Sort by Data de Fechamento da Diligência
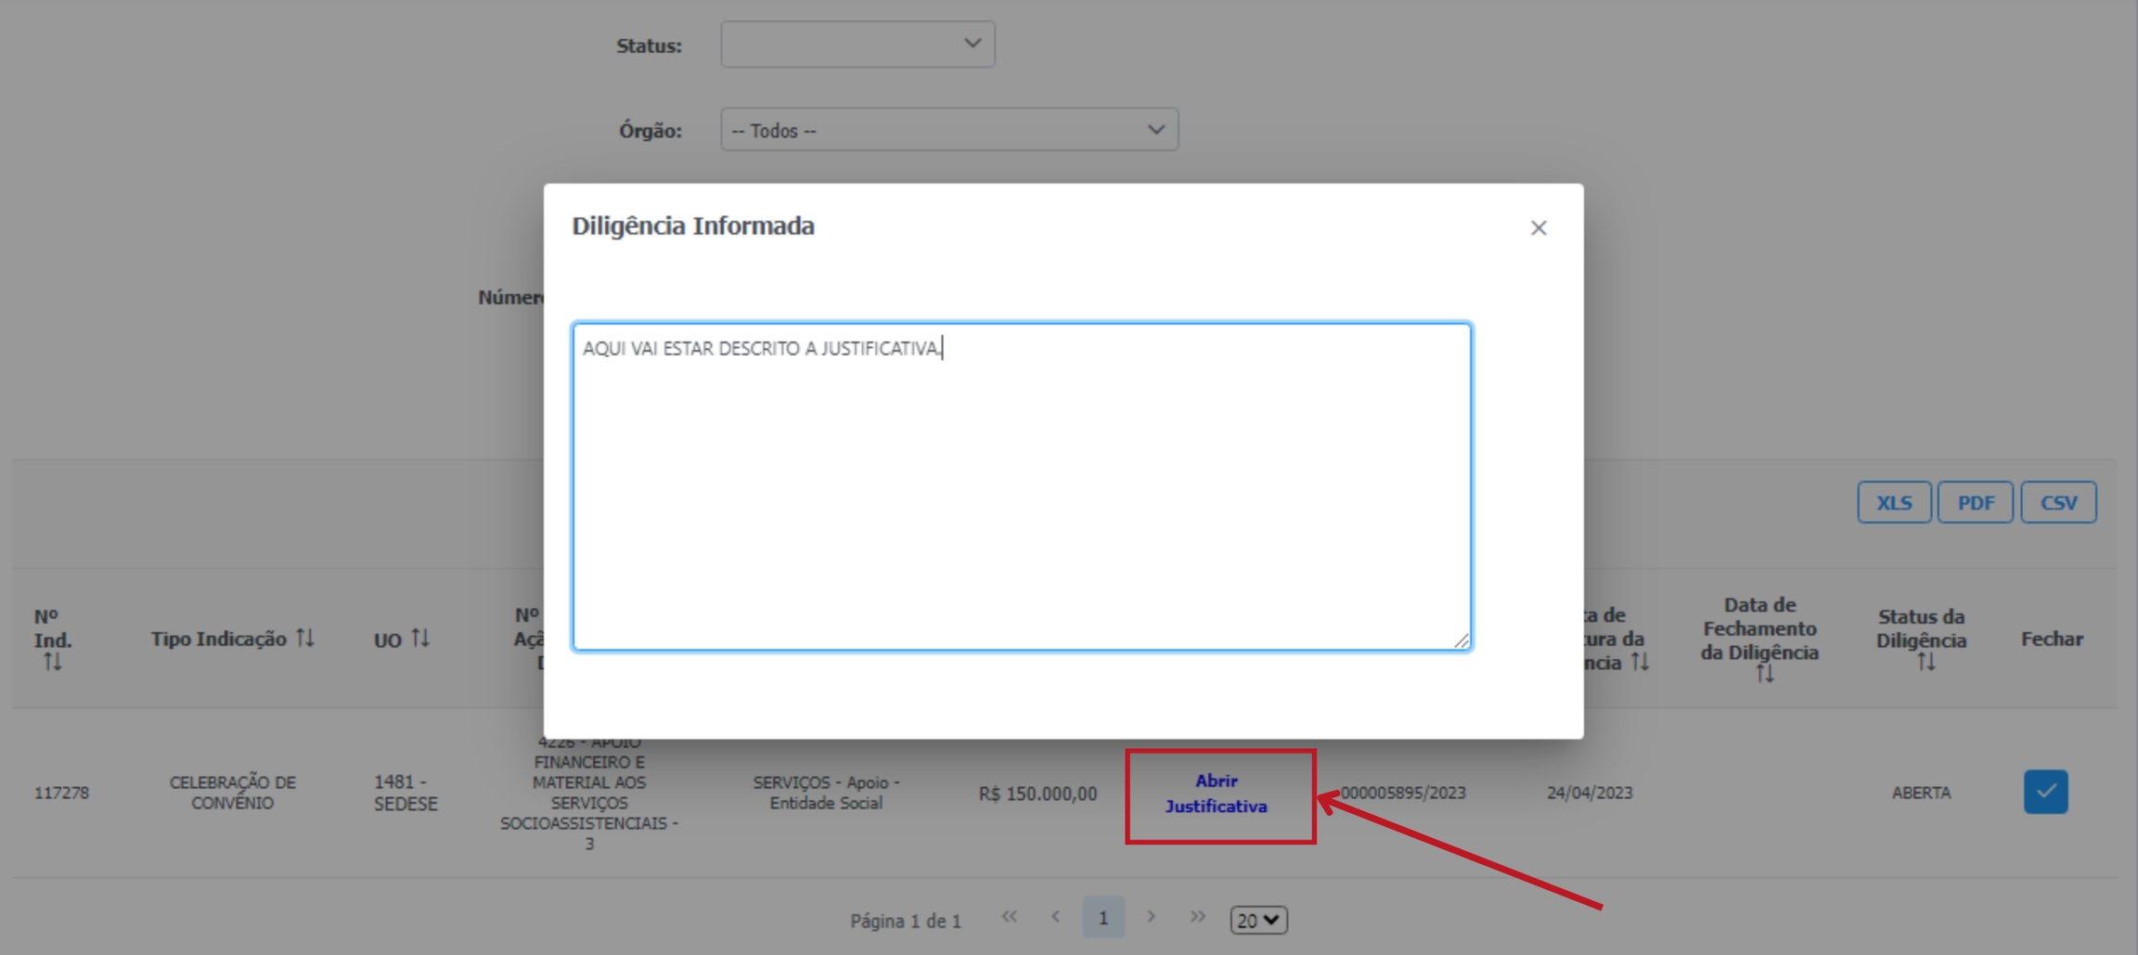 pyautogui.click(x=1764, y=674)
